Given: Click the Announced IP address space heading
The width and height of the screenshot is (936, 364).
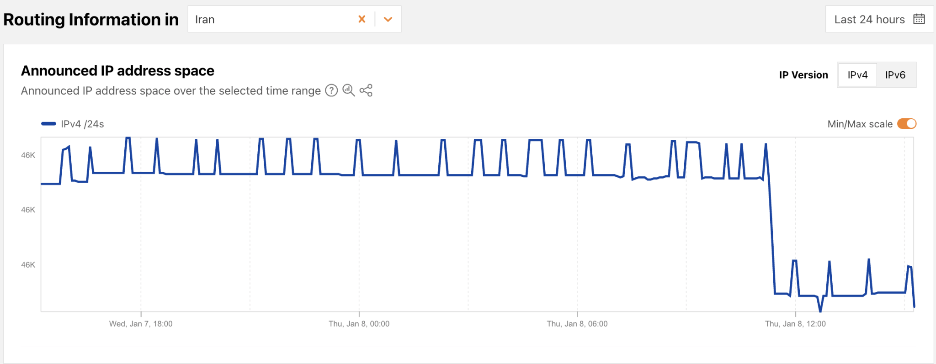Looking at the screenshot, I should tap(117, 71).
